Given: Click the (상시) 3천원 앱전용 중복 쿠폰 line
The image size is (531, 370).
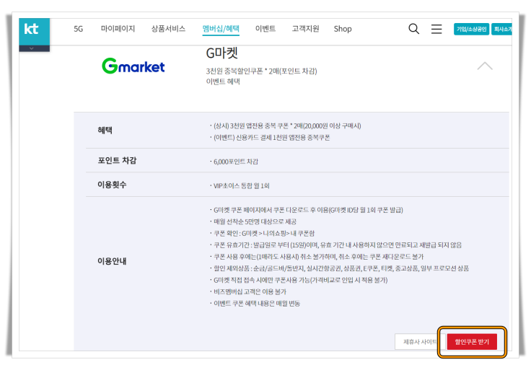Looking at the screenshot, I should (x=287, y=126).
